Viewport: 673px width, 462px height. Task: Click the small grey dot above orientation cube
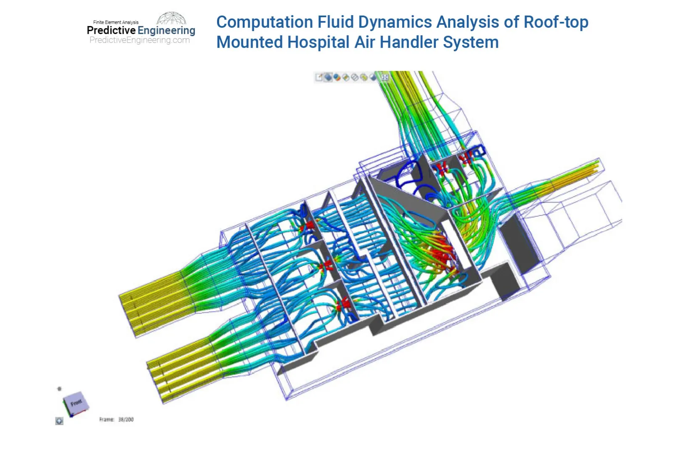59,389
